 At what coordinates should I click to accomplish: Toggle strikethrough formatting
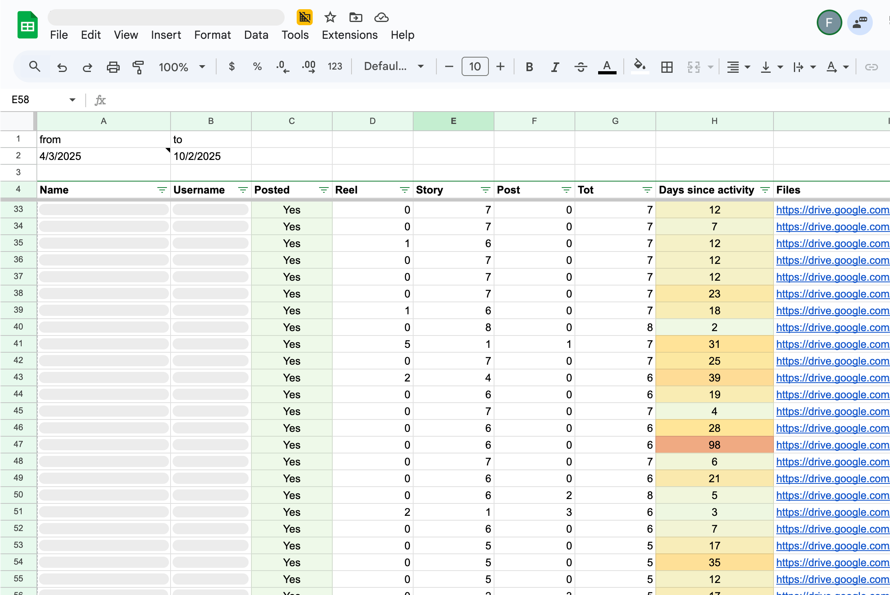coord(581,67)
